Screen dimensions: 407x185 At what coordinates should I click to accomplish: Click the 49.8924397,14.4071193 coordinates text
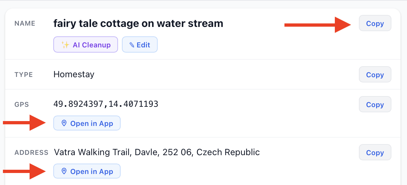coord(106,104)
